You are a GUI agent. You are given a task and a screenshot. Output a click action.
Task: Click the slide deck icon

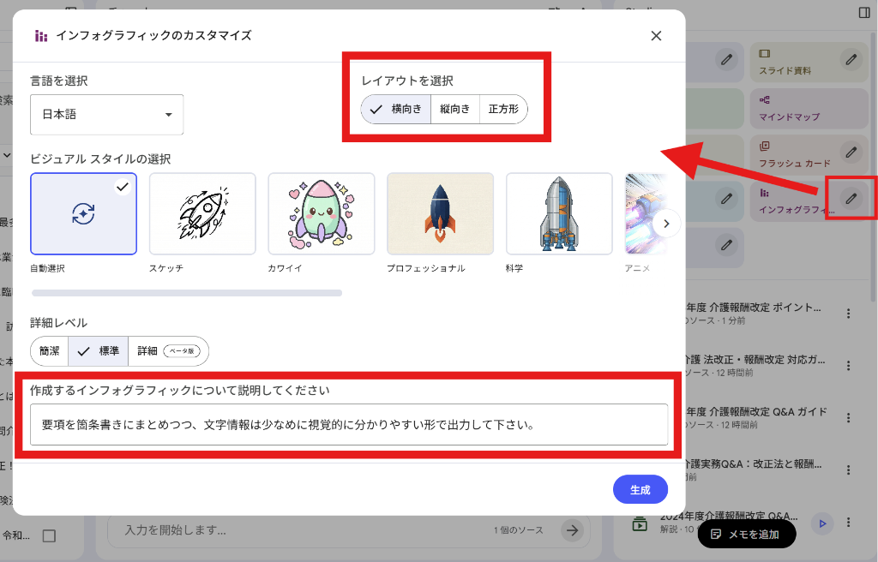[764, 54]
